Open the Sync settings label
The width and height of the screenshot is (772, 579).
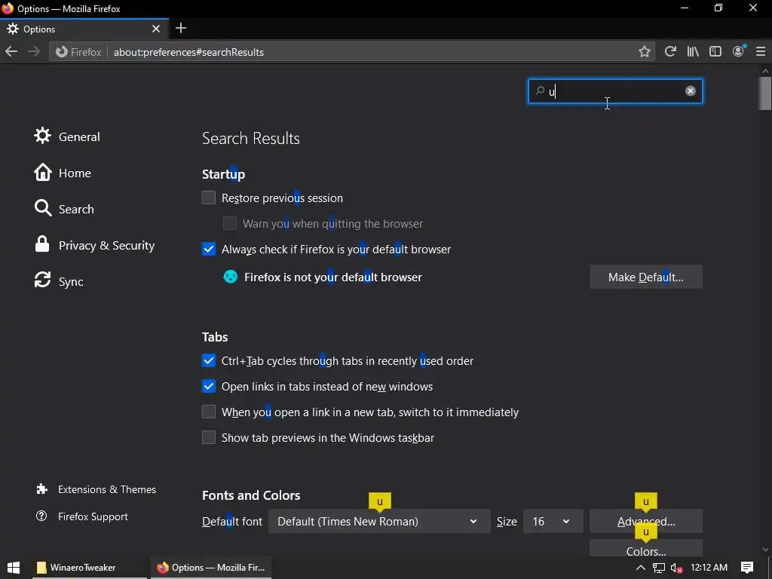point(71,282)
